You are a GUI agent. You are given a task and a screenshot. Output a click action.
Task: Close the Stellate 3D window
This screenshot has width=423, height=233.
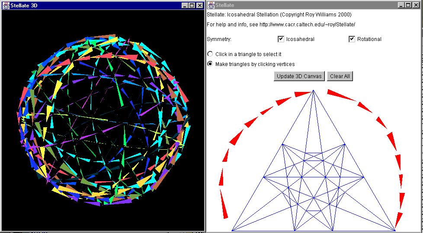click(x=199, y=5)
